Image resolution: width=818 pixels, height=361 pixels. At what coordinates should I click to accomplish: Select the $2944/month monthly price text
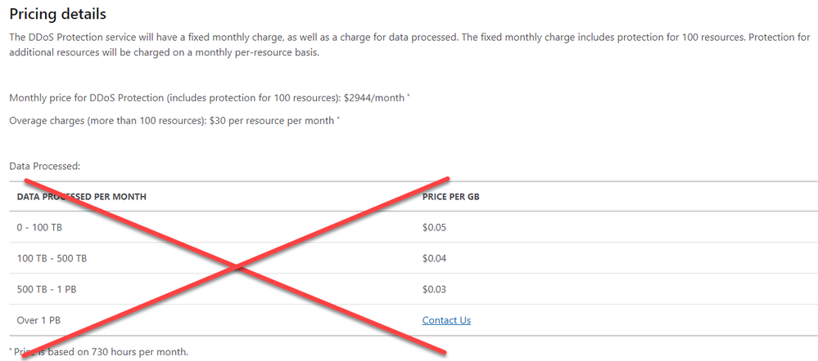click(374, 97)
